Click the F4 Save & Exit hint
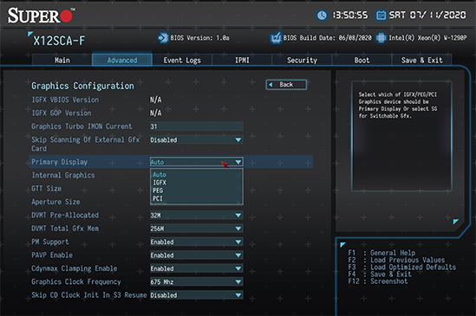The image size is (476, 316). pos(380,274)
